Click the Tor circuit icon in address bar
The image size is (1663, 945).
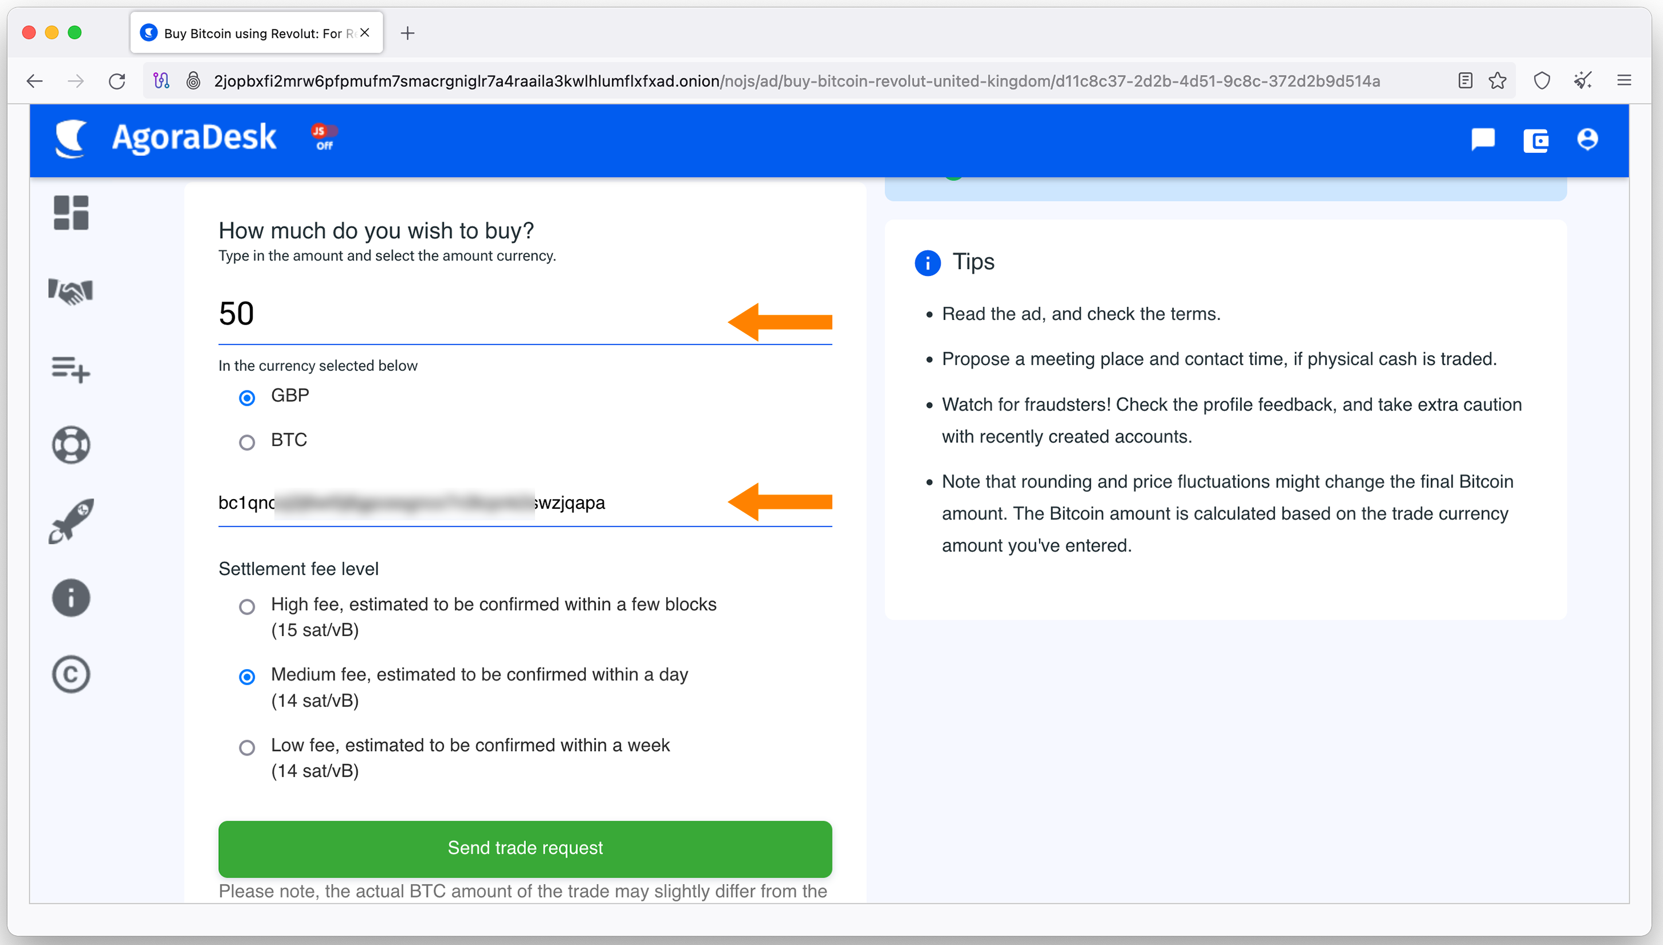(161, 81)
